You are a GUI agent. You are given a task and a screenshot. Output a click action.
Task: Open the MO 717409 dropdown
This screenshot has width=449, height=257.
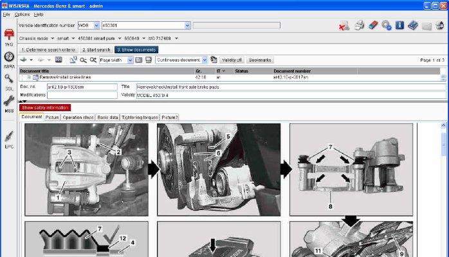[176, 39]
